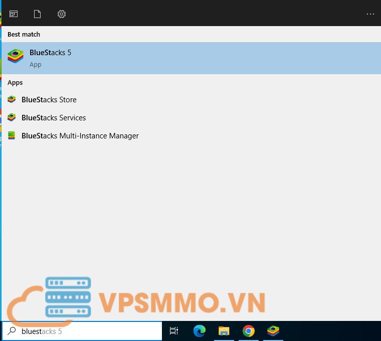The image size is (381, 341).
Task: Click inside the taskbar search text field
Action: [90, 331]
